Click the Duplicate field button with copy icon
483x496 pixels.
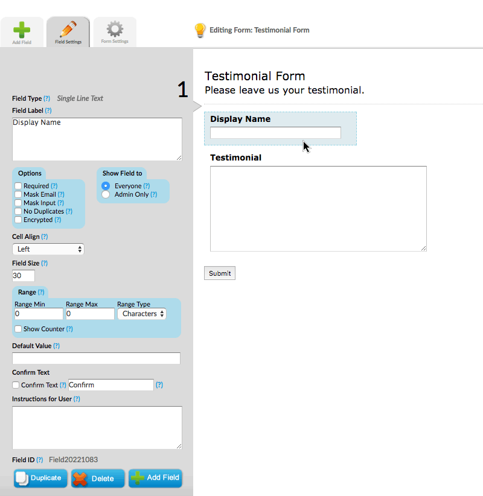40,478
